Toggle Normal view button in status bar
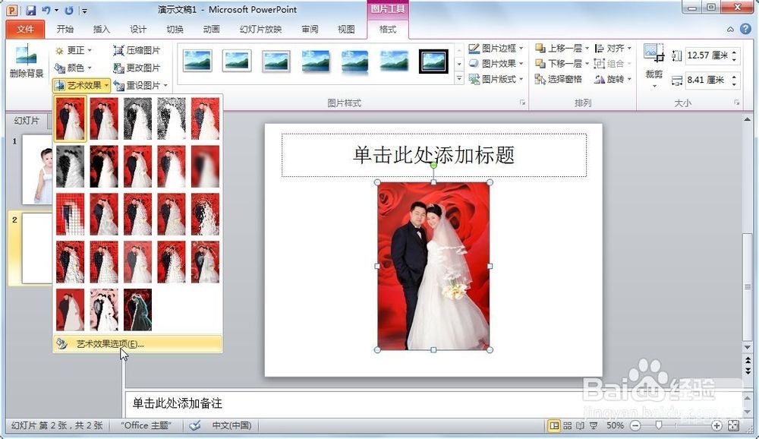Image resolution: width=759 pixels, height=439 pixels. (554, 426)
